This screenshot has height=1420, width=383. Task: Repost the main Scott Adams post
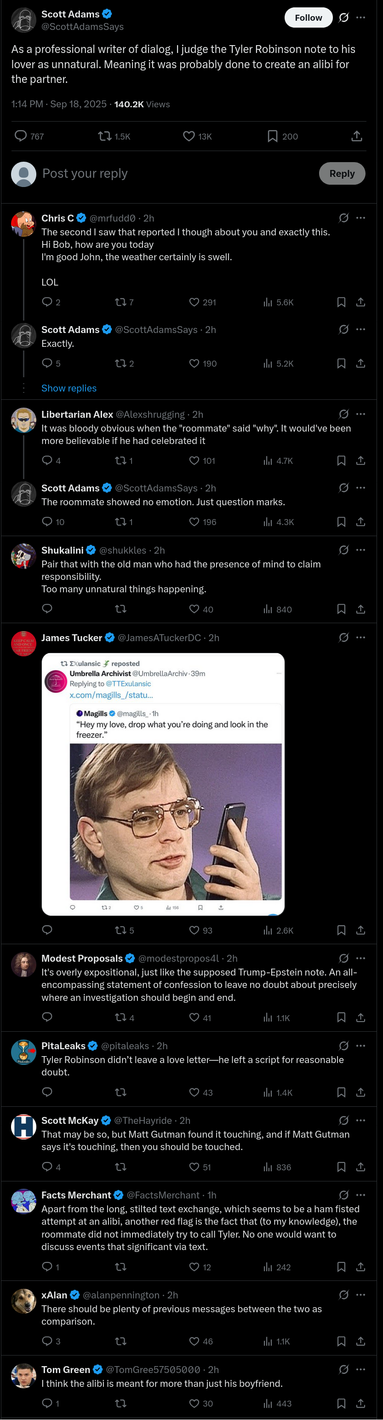(114, 136)
